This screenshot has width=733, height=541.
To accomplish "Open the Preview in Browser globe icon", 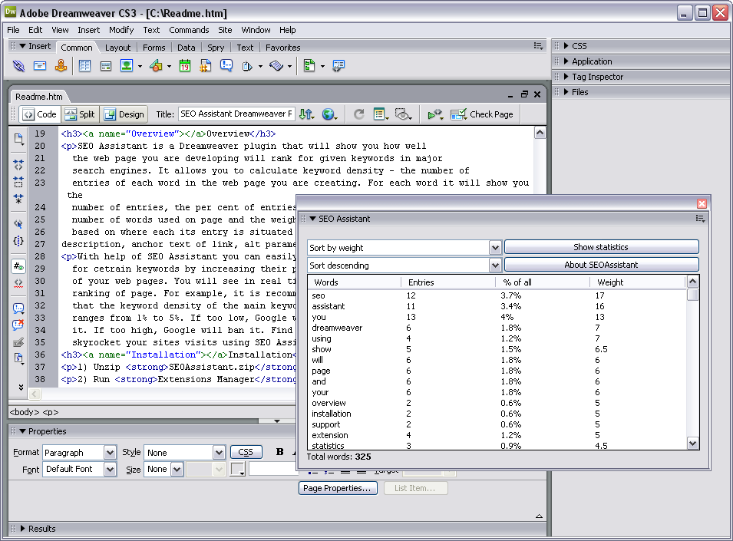I will pos(329,114).
